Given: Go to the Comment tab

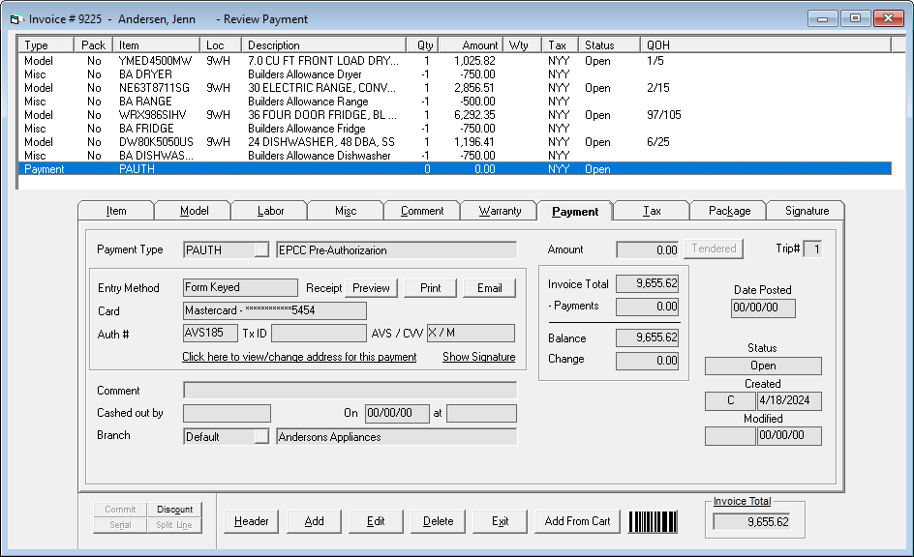Looking at the screenshot, I should tap(422, 211).
